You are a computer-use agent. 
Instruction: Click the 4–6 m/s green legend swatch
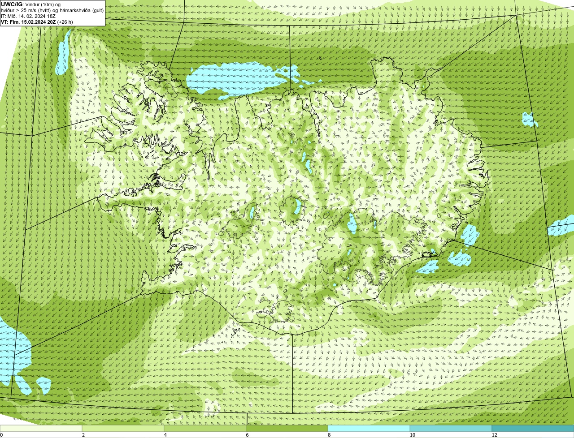tap(205, 428)
